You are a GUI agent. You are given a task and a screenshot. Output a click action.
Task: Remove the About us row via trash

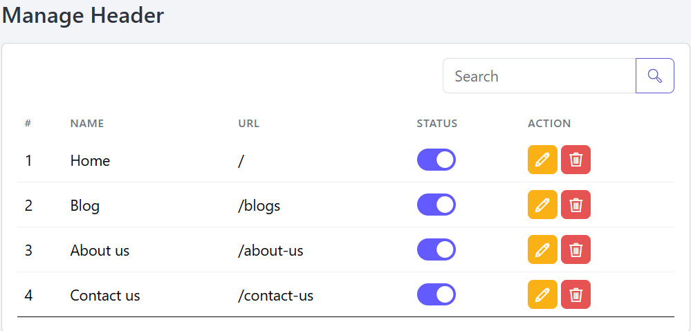pyautogui.click(x=575, y=249)
